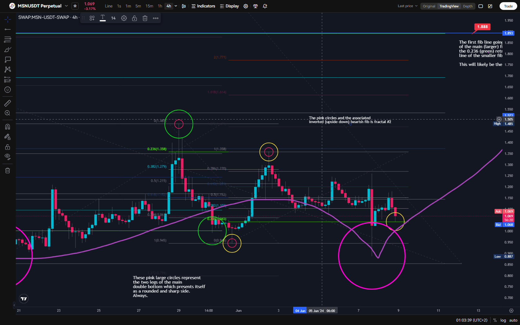The width and height of the screenshot is (520, 325).
Task: Switch to the TradingView chart tab
Action: pos(449,6)
